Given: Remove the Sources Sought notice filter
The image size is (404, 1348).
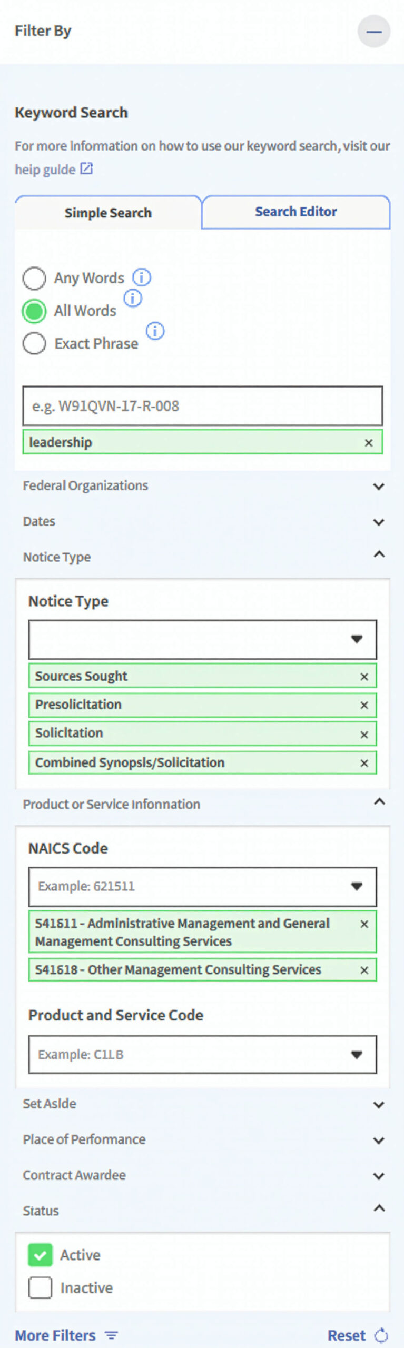Looking at the screenshot, I should click(364, 677).
